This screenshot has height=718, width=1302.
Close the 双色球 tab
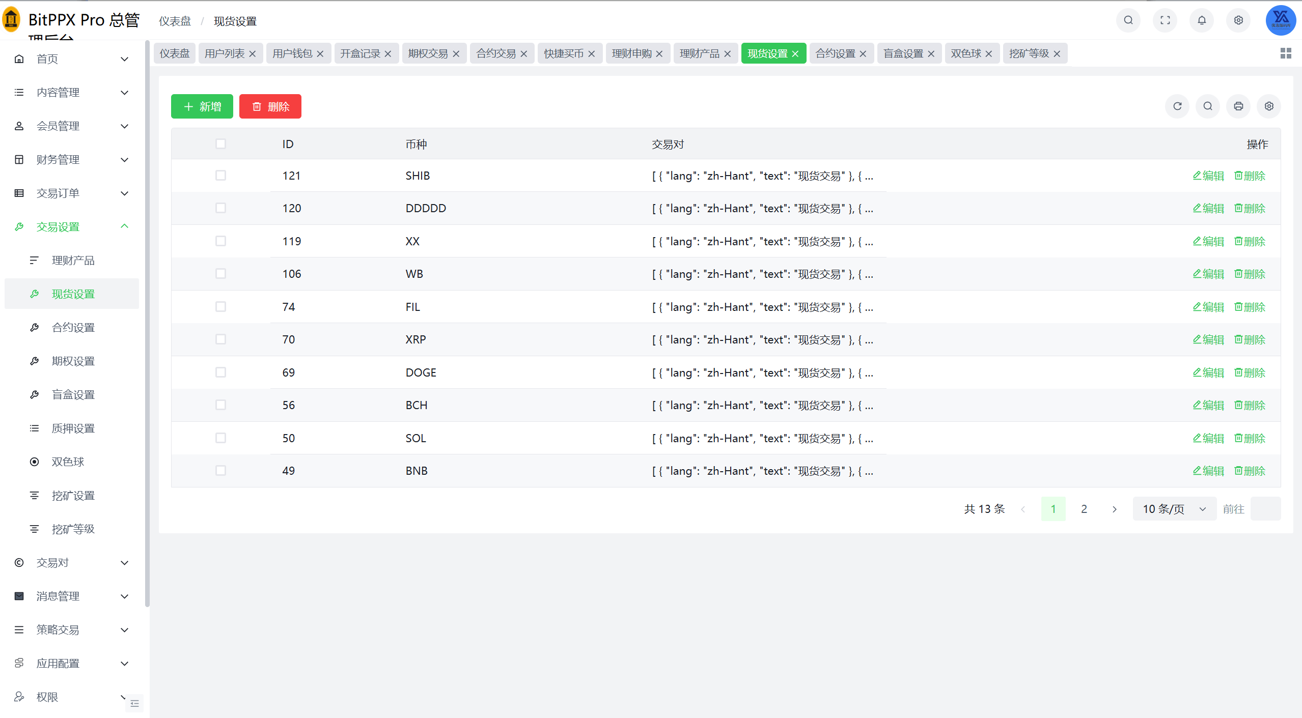tap(989, 54)
